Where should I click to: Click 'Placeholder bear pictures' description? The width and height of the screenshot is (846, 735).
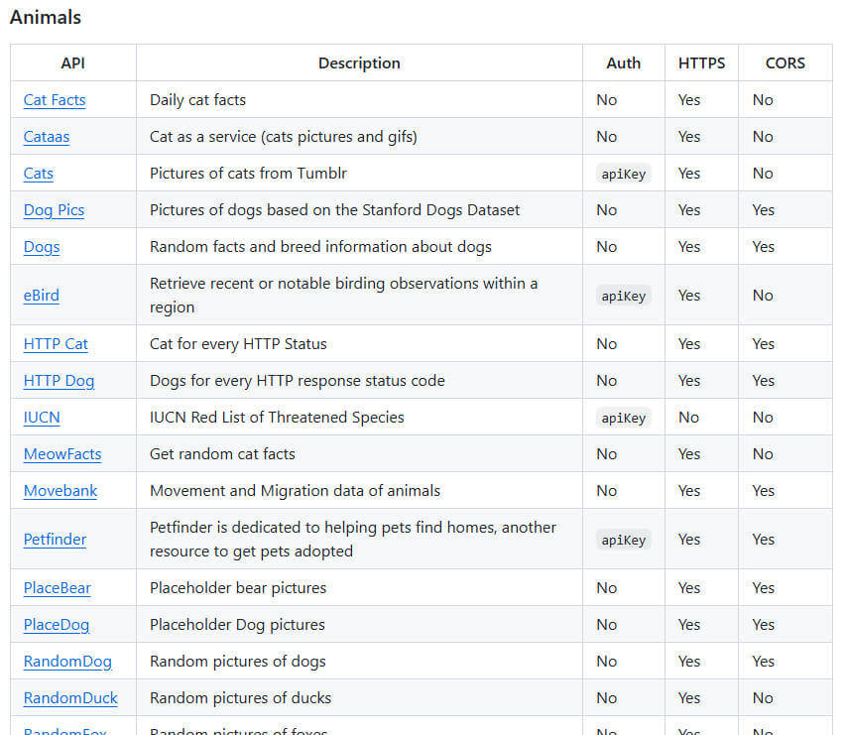pos(238,587)
